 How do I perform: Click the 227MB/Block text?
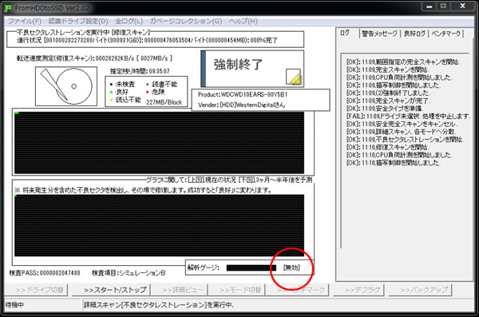164,102
